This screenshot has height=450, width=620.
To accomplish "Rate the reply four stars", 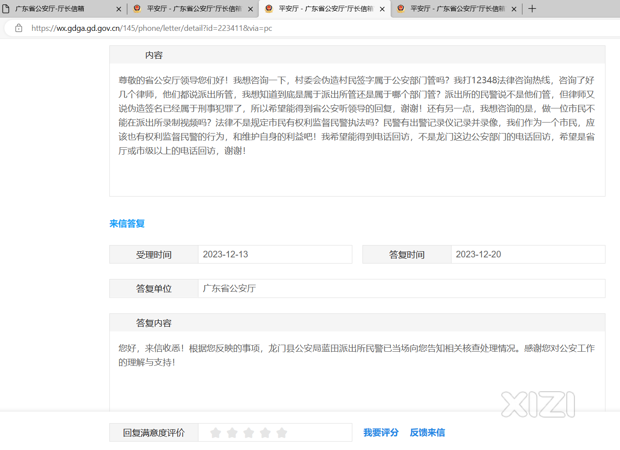I will pyautogui.click(x=265, y=433).
